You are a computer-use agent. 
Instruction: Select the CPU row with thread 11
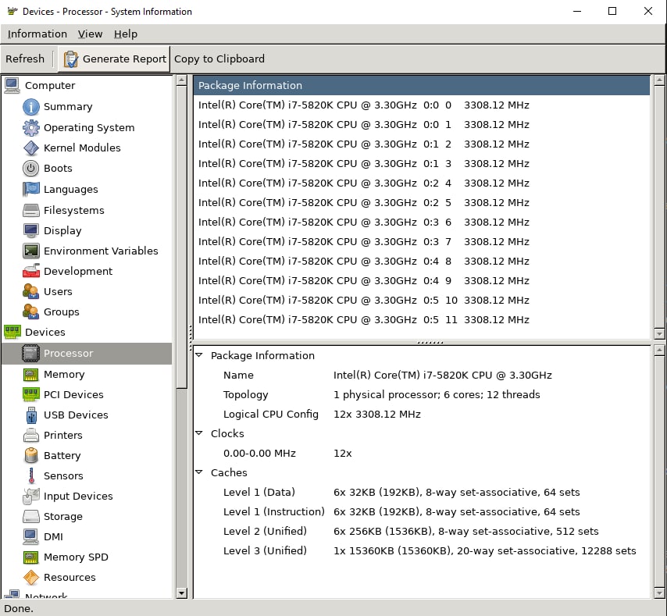[422, 319]
